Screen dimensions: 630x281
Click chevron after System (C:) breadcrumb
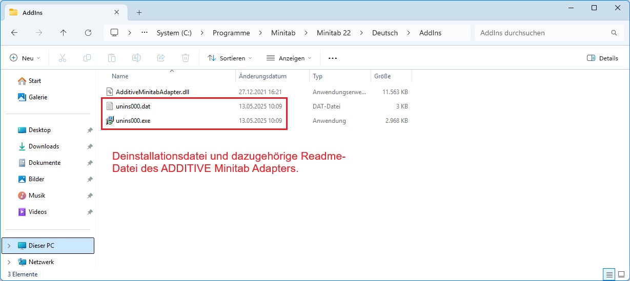click(x=201, y=33)
